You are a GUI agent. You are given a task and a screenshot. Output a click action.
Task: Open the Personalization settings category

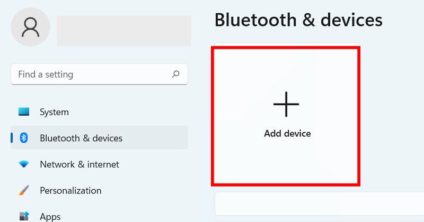(x=70, y=190)
